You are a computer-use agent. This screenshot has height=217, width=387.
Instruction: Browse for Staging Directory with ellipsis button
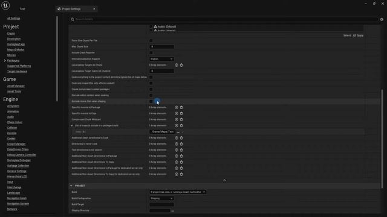172,211
